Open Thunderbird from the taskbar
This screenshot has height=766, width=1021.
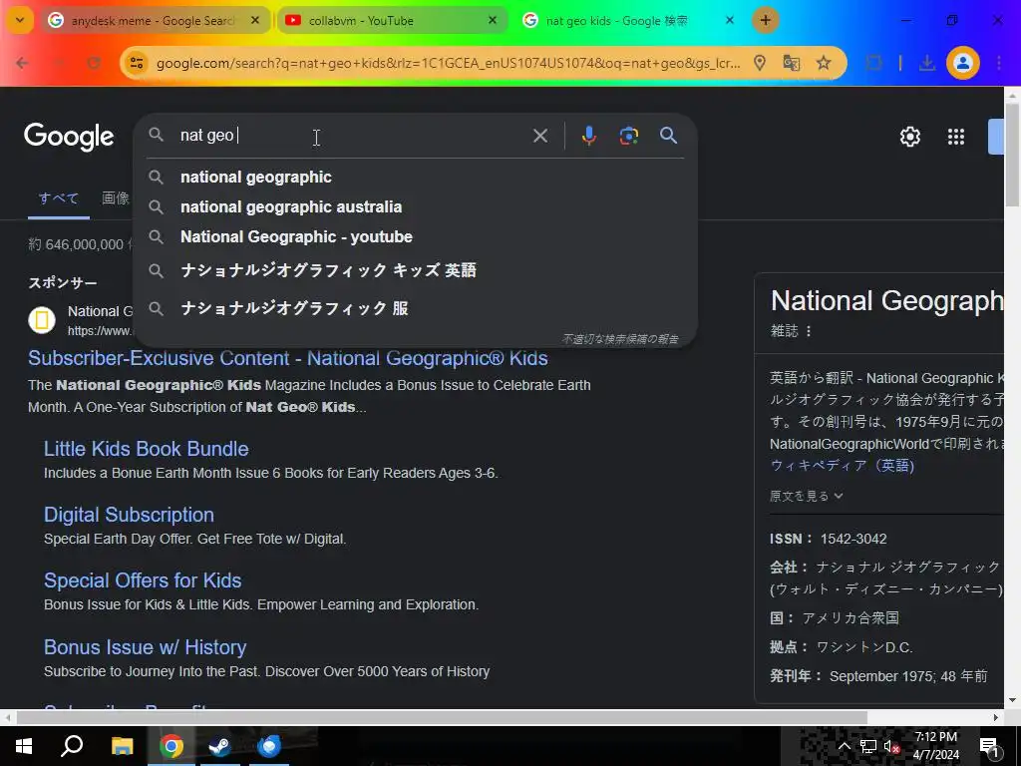click(x=269, y=746)
